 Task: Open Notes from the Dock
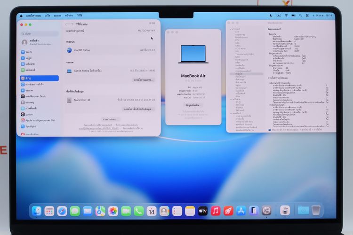coord(190,211)
